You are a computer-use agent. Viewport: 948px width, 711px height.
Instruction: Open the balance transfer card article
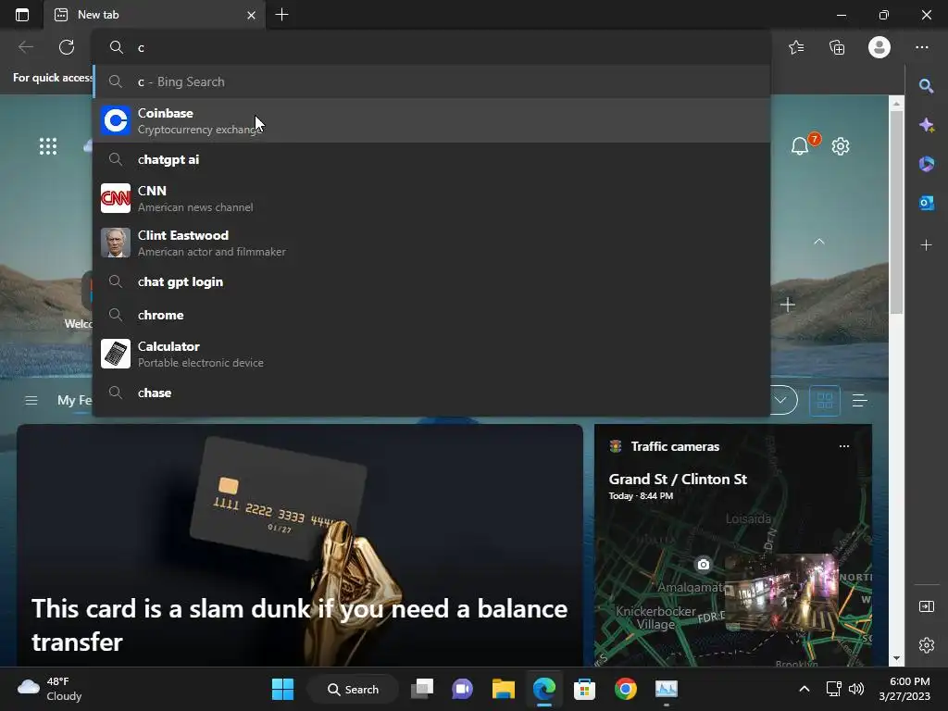[x=300, y=545]
